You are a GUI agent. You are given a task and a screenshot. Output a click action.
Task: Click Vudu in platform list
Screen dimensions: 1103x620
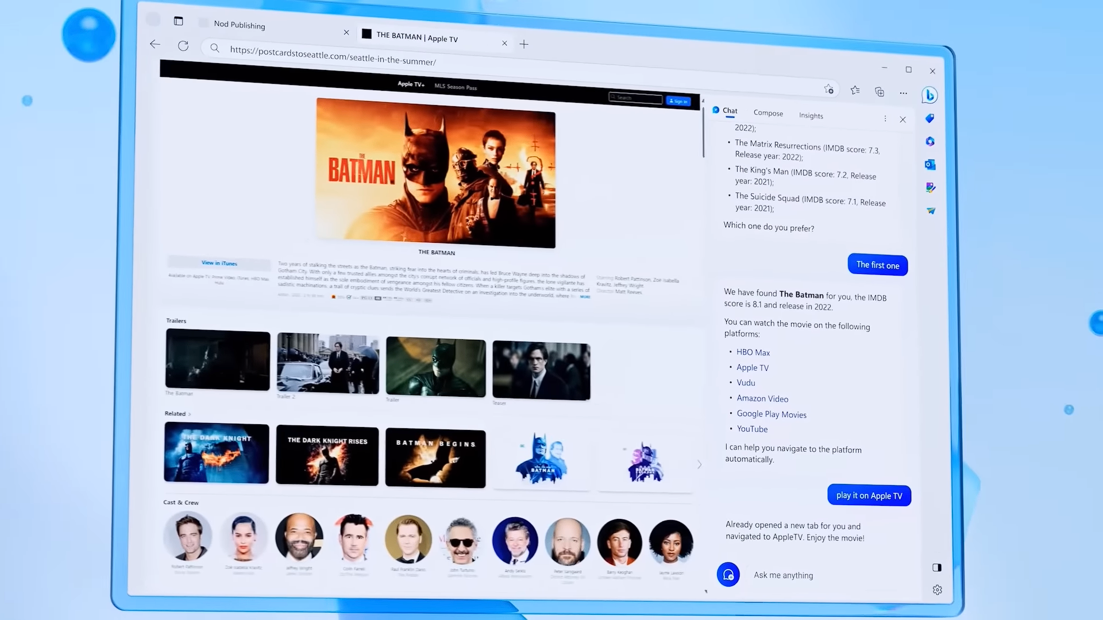(746, 383)
